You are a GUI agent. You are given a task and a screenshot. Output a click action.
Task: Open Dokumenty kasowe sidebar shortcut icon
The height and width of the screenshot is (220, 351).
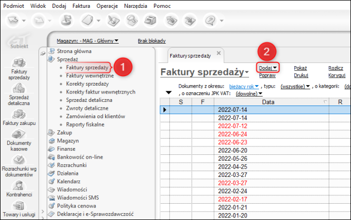coord(19,134)
